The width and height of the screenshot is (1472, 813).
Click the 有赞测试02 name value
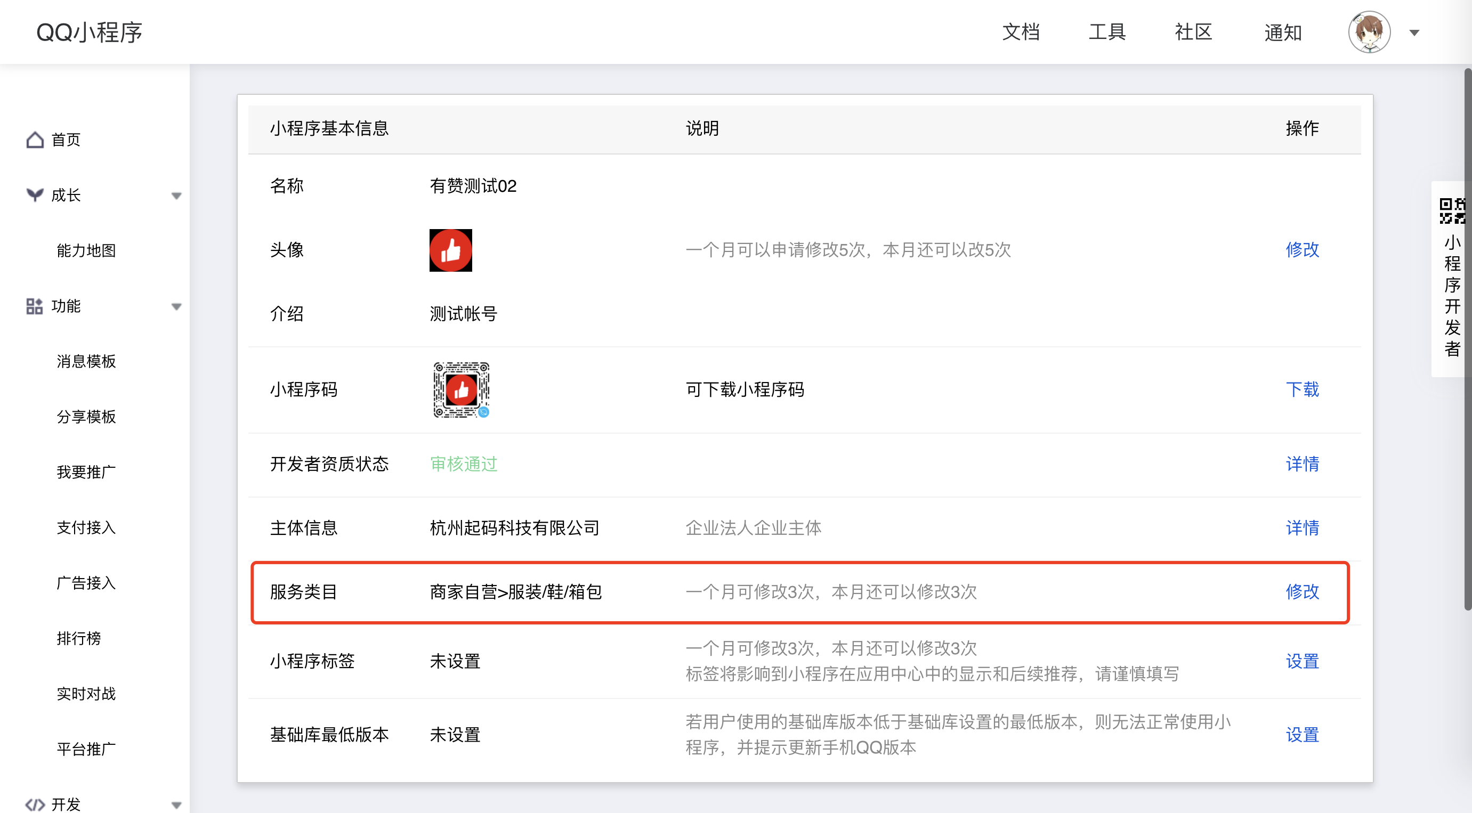tap(473, 186)
